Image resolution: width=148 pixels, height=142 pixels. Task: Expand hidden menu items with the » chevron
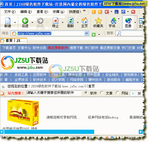[84, 10]
